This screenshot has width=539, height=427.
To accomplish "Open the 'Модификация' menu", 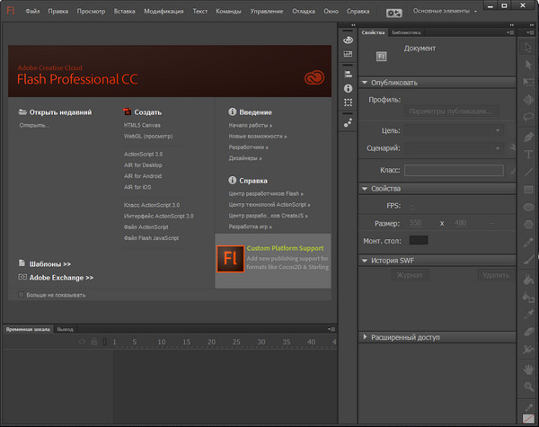I will (163, 12).
